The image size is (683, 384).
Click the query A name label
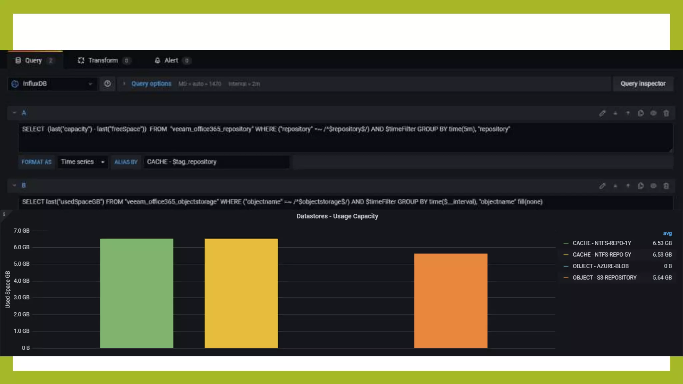[24, 113]
